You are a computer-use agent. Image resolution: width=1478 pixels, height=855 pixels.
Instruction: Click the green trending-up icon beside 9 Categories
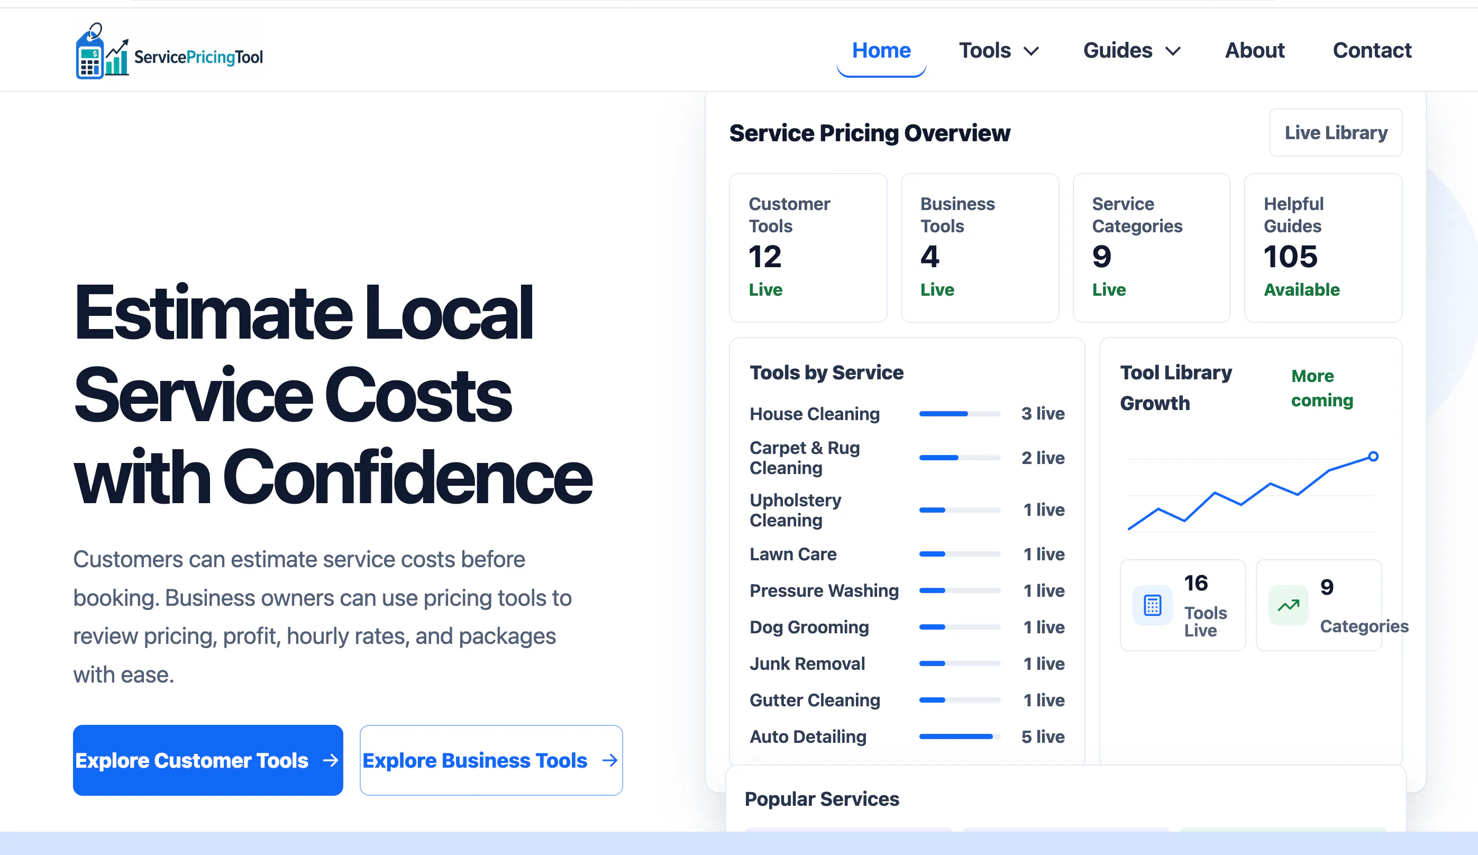tap(1288, 605)
